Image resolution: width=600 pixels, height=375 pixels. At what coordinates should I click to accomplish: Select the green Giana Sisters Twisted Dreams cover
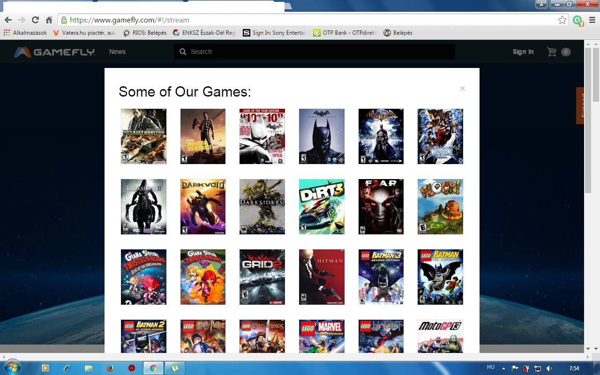click(203, 277)
